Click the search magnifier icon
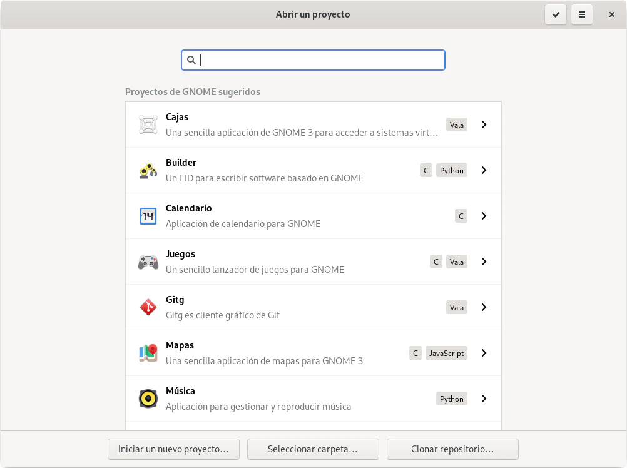The image size is (627, 468). pos(192,60)
